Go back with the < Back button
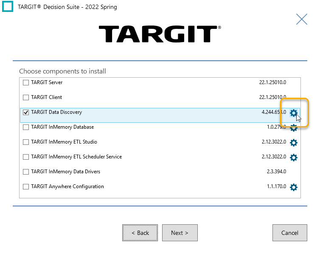The height and width of the screenshot is (254, 320). 140,233
